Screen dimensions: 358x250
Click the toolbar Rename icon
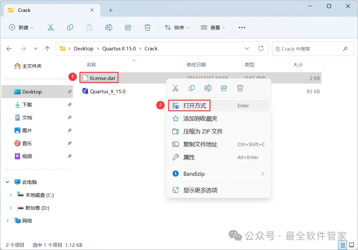(109, 27)
